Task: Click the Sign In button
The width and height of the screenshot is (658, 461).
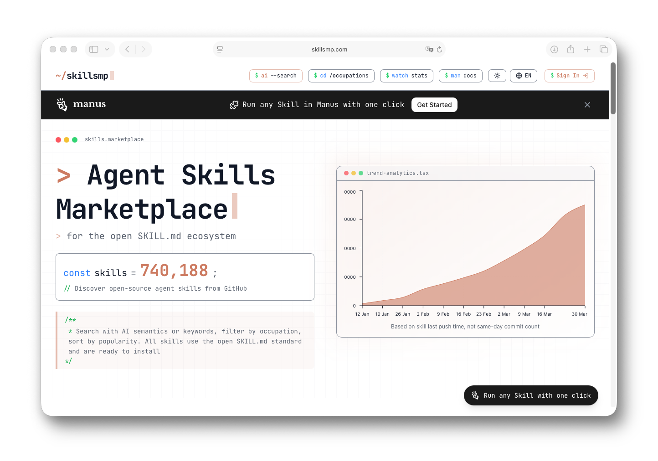Action: click(570, 76)
